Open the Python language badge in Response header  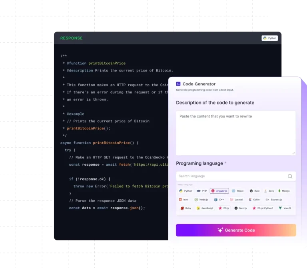(x=269, y=38)
